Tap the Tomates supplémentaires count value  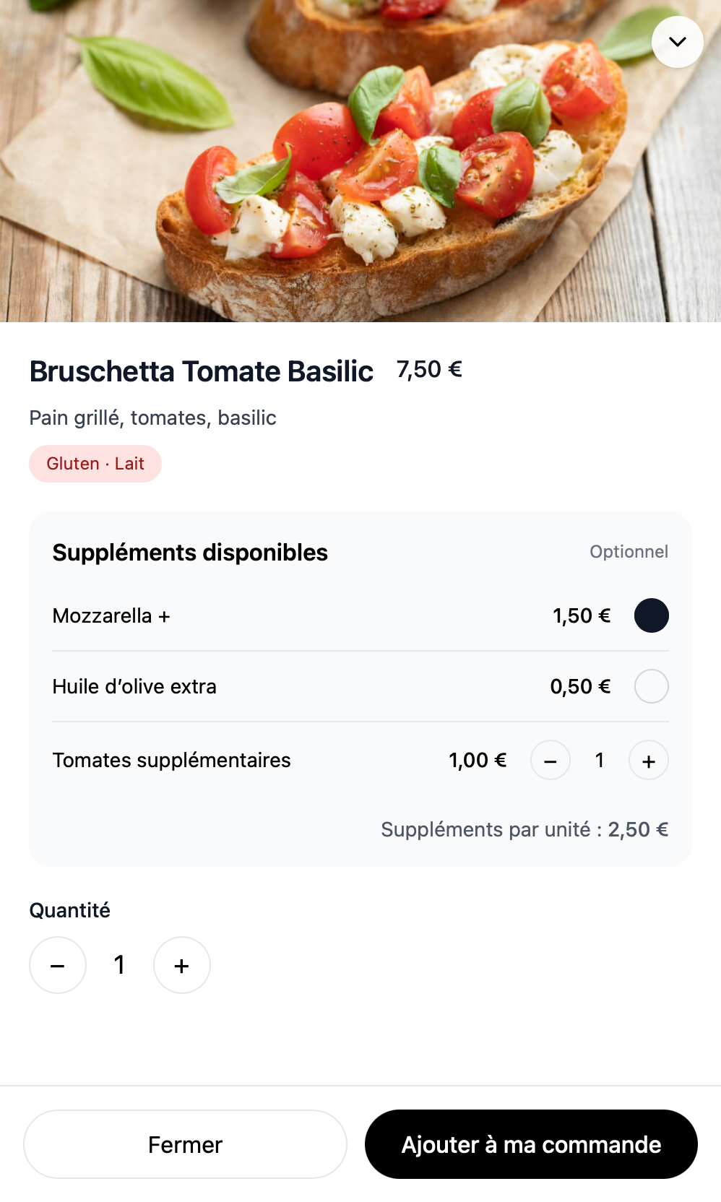[600, 760]
